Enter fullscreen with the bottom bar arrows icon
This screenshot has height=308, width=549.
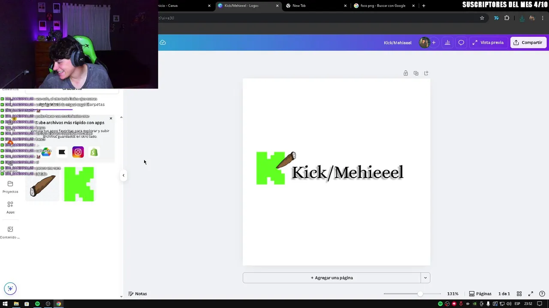coord(531,294)
